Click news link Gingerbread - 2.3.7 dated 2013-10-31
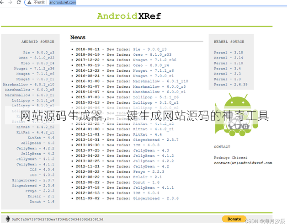 (155, 139)
